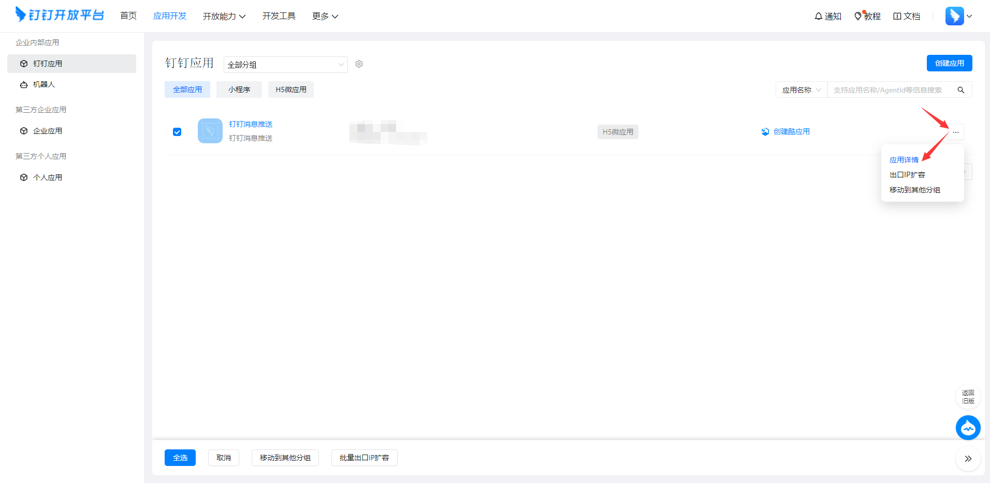Screen dimensions: 990x483
Task: Open 机器人 in the sidebar
Action: pyautogui.click(x=71, y=84)
